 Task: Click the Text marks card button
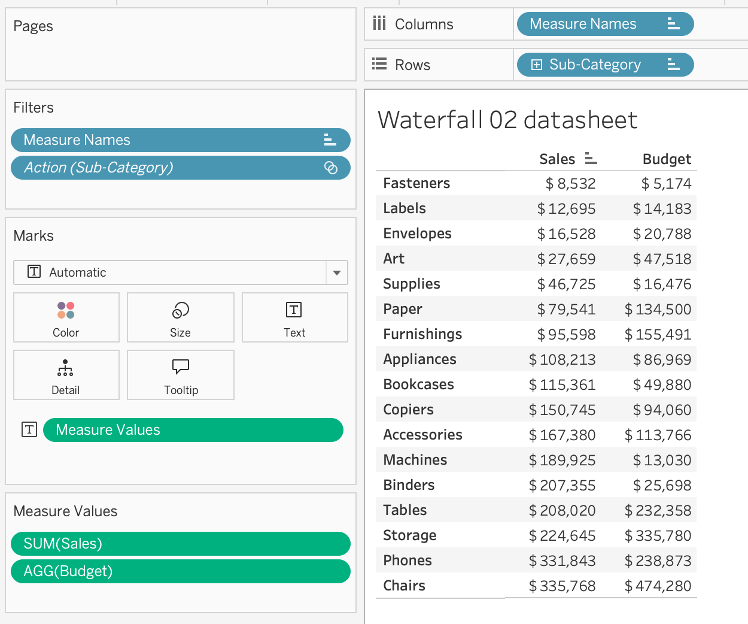[294, 317]
